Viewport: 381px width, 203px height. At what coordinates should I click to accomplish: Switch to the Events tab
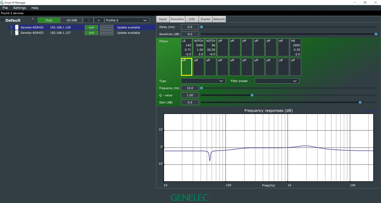[205, 19]
